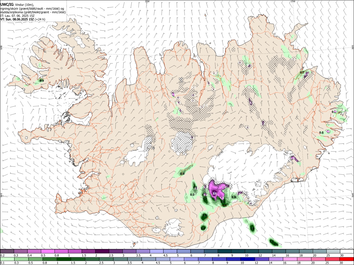Viewport: 354px width, 265px height.
Task: Click the "slydda/snjókoma (grátt/bleikt/grænt - mm/1klst)" line
Action: pyautogui.click(x=33, y=12)
